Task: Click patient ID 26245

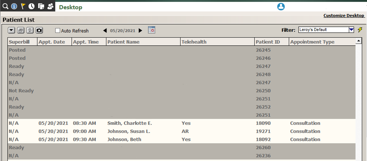Action: (263, 50)
